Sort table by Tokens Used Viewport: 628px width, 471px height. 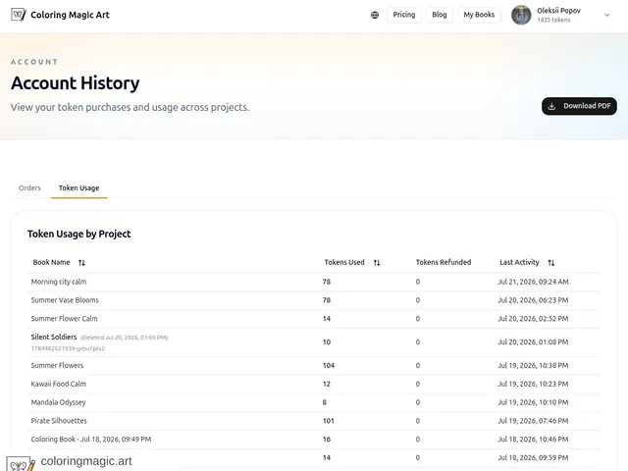pos(377,263)
